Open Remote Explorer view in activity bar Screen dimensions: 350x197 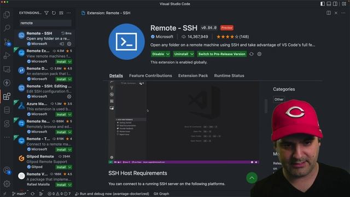click(x=7, y=69)
